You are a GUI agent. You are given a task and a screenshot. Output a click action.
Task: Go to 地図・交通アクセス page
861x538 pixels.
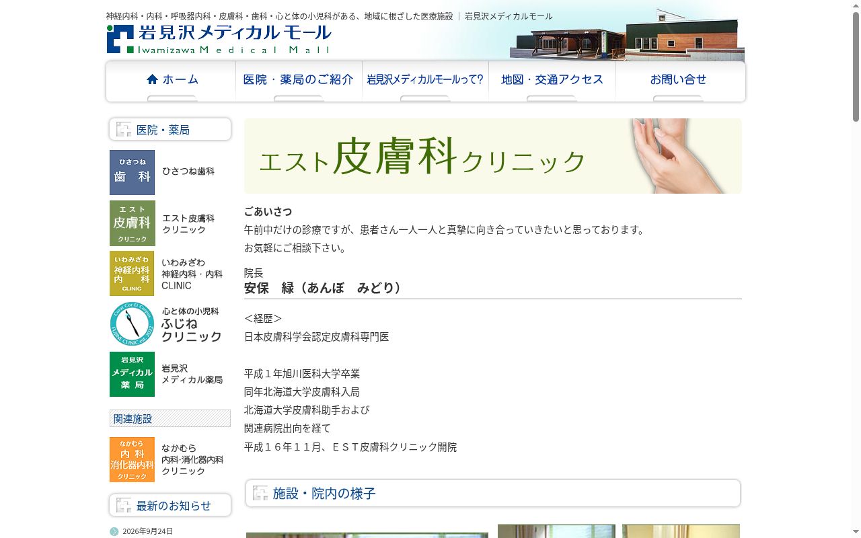click(552, 81)
